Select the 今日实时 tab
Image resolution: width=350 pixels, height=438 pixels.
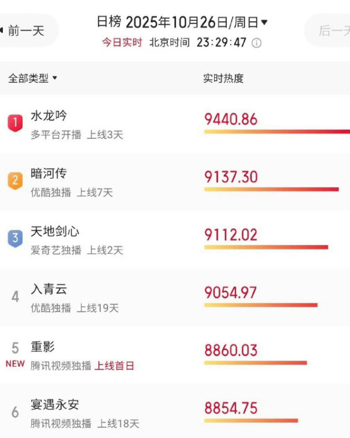coord(122,43)
